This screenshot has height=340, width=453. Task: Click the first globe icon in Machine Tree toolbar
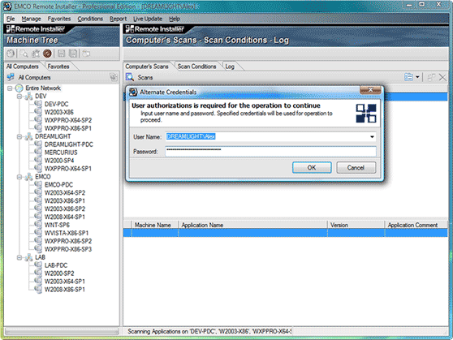(11, 54)
